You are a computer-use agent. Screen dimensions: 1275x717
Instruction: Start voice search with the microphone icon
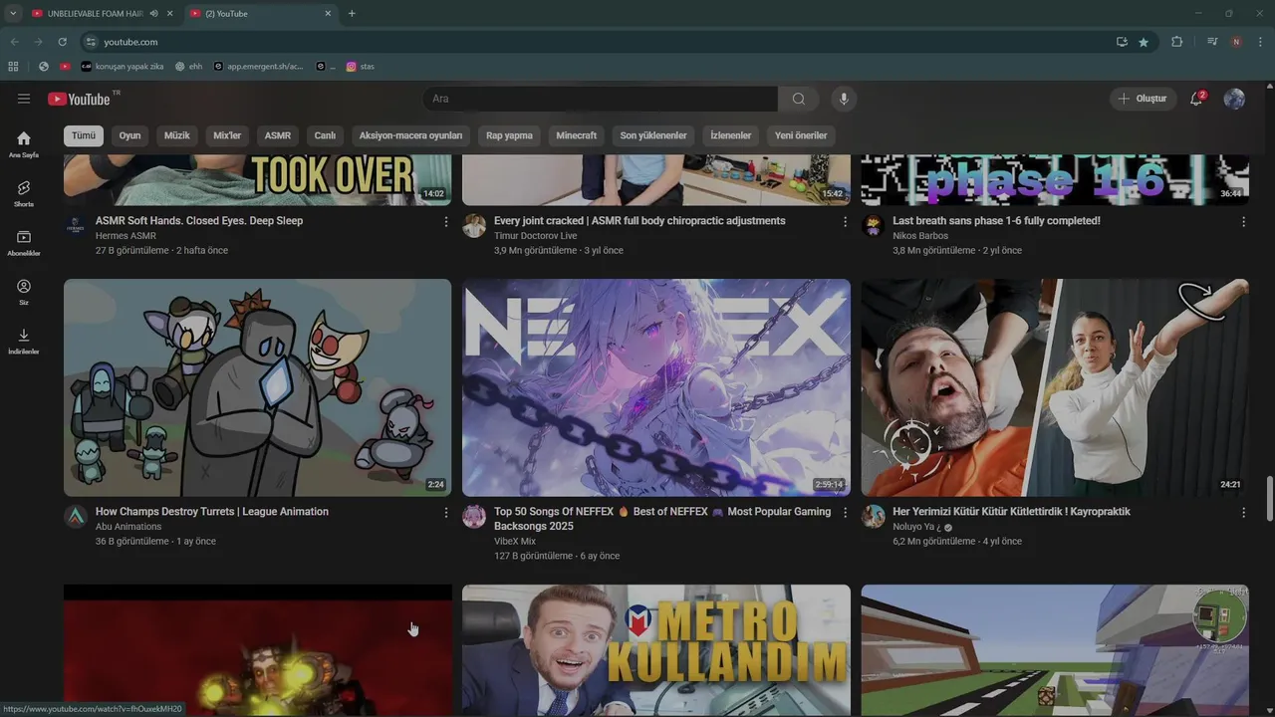[844, 99]
